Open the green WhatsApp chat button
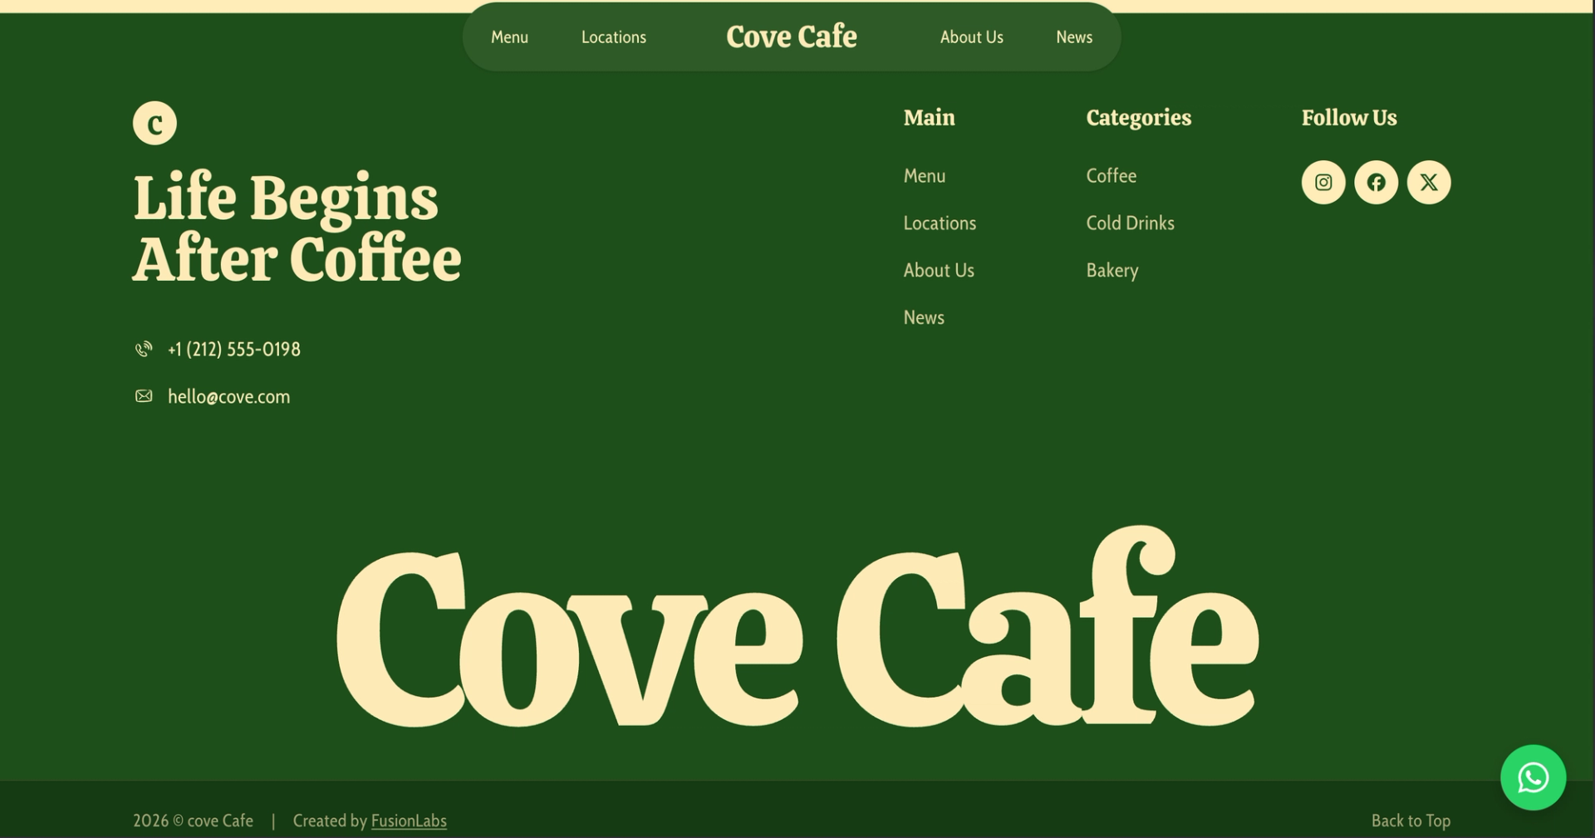The height and width of the screenshot is (838, 1595). pyautogui.click(x=1534, y=777)
